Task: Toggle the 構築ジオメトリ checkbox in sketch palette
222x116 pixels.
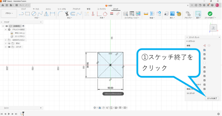Action: pos(205,89)
